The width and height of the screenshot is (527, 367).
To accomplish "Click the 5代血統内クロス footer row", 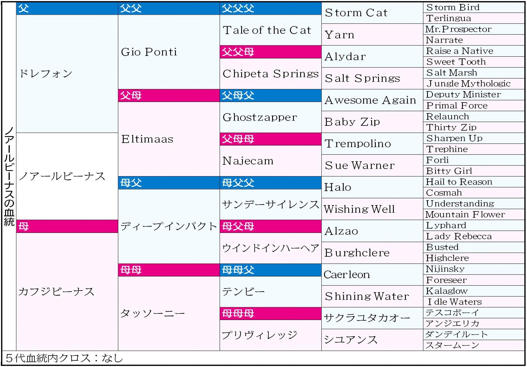I will 64,358.
